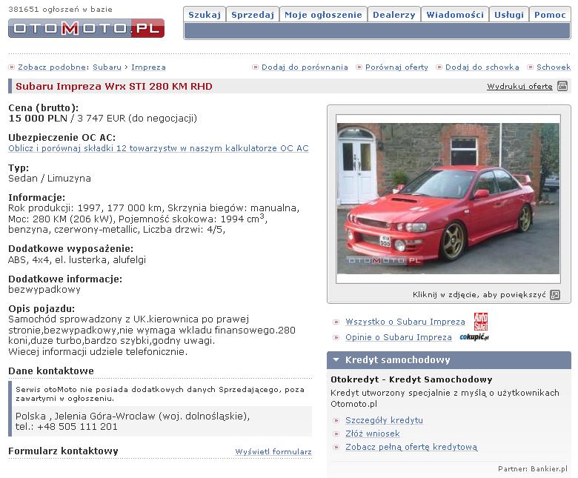Image resolution: width=578 pixels, height=478 pixels.
Task: Click the cokupić.pl logo icon
Action: (x=474, y=337)
